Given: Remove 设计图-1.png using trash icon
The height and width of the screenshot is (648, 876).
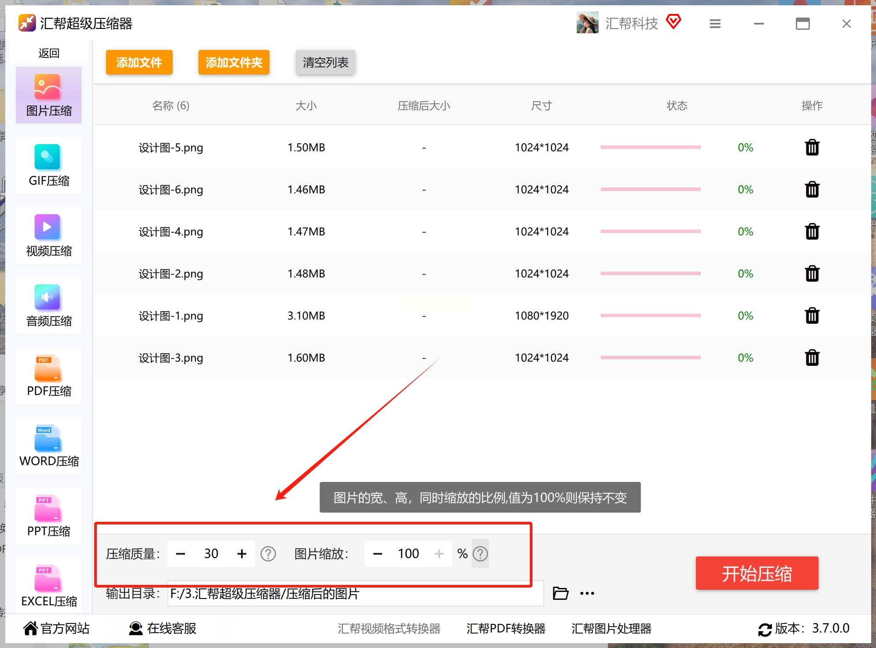Looking at the screenshot, I should [812, 316].
